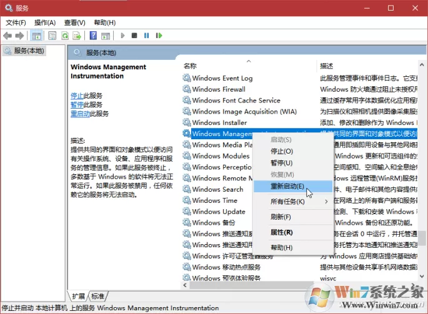This screenshot has width=428, height=314.
Task: Click the vertical scrollbar up arrow
Action: (422, 65)
